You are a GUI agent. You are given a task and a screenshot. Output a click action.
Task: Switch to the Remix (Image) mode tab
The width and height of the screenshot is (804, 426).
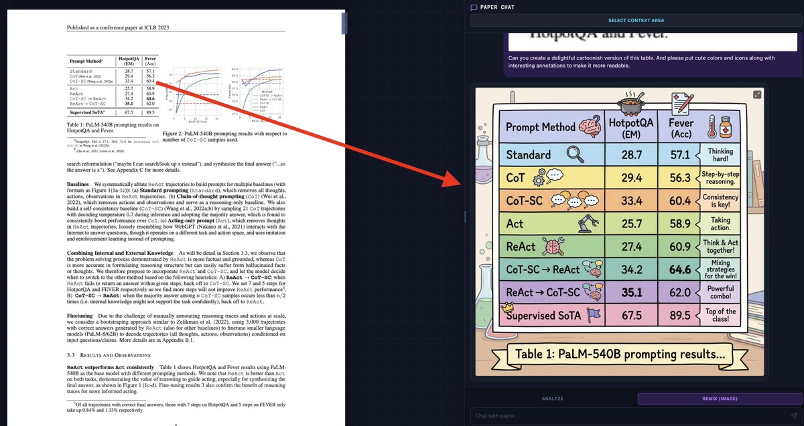(x=719, y=399)
